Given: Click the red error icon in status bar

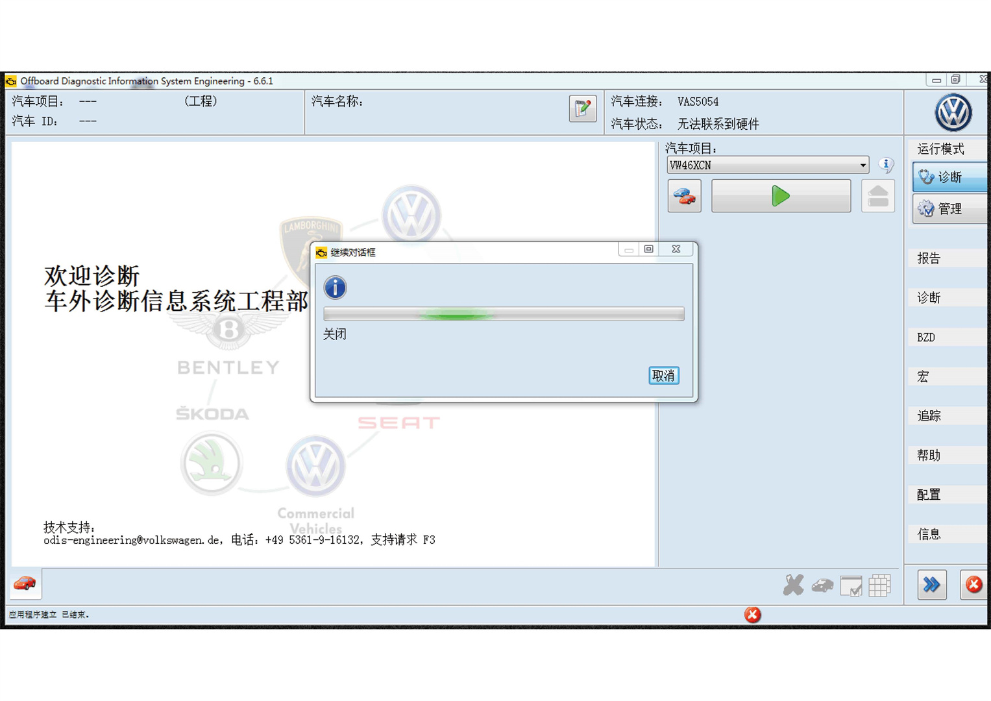Looking at the screenshot, I should point(752,615).
